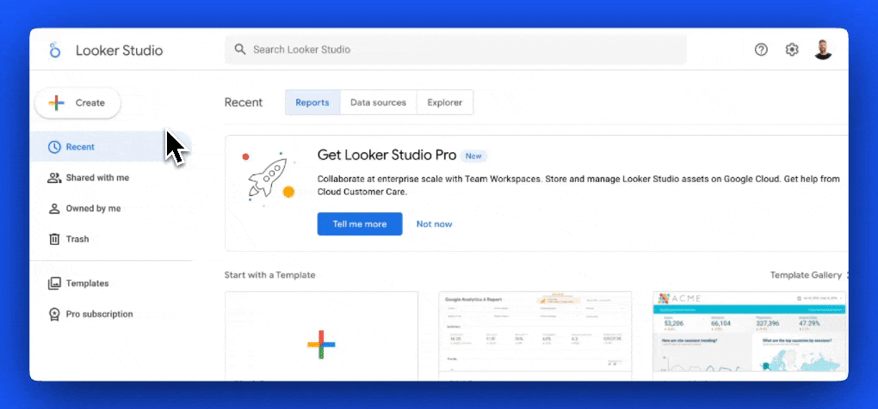Click the Looker Studio logo icon
The width and height of the screenshot is (878, 409).
click(54, 50)
